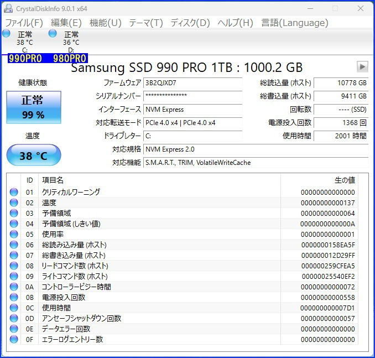Click status orb for 02 温度 row
375x358 pixels.
tap(14, 203)
